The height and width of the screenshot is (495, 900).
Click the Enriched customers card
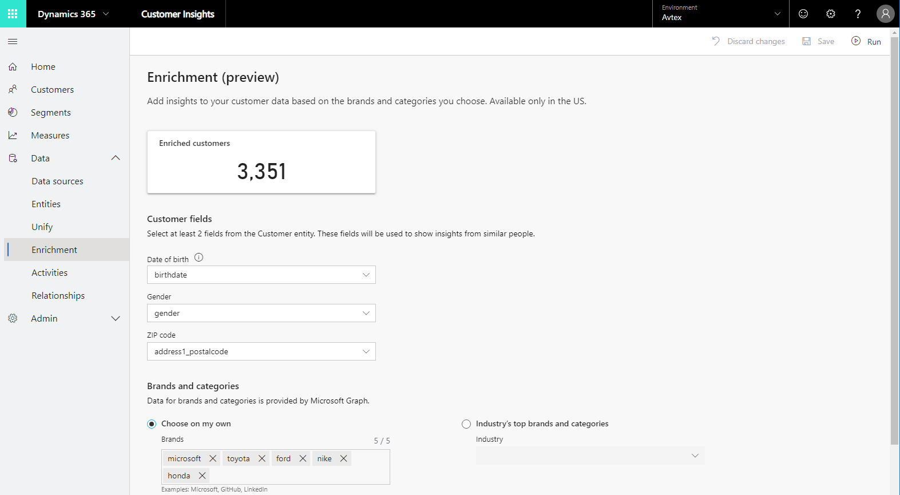(x=261, y=162)
